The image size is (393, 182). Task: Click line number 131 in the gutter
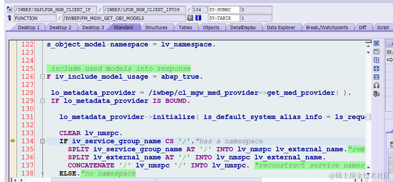(x=28, y=117)
